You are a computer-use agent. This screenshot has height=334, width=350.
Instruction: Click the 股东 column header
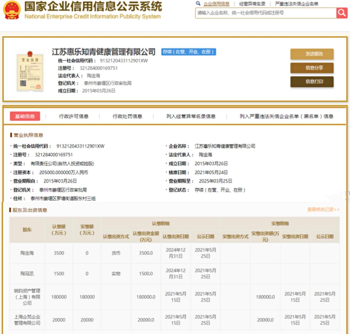(27, 230)
